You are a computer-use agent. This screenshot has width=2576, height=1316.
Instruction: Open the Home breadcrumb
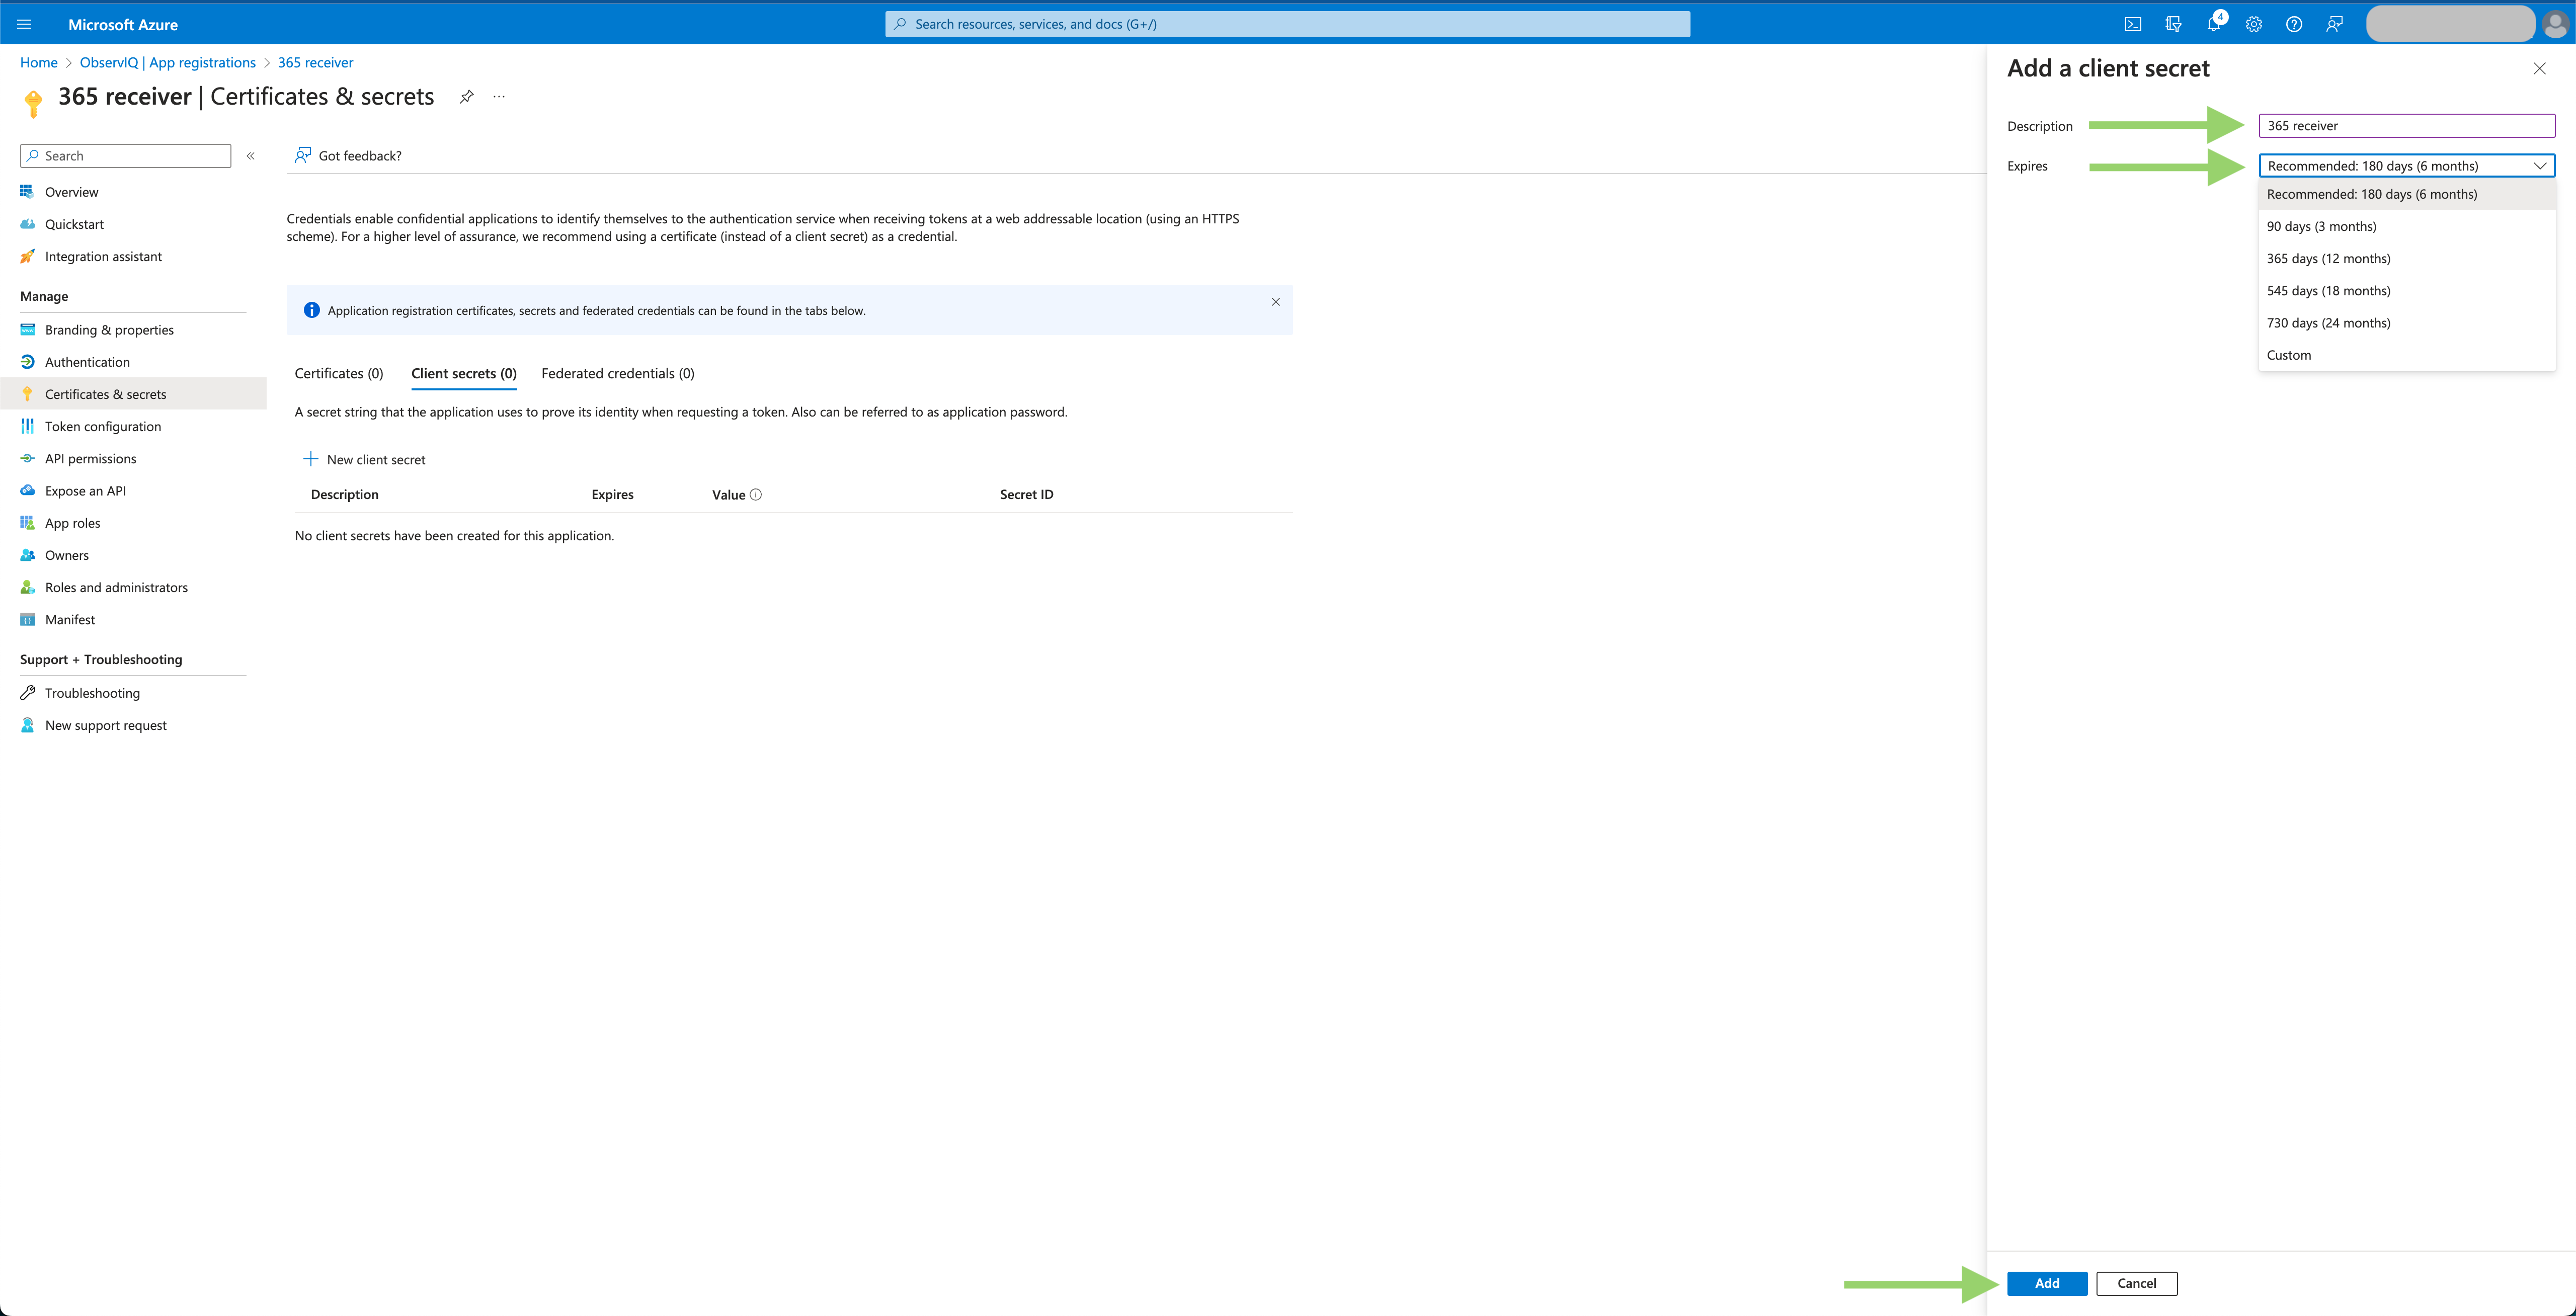38,62
